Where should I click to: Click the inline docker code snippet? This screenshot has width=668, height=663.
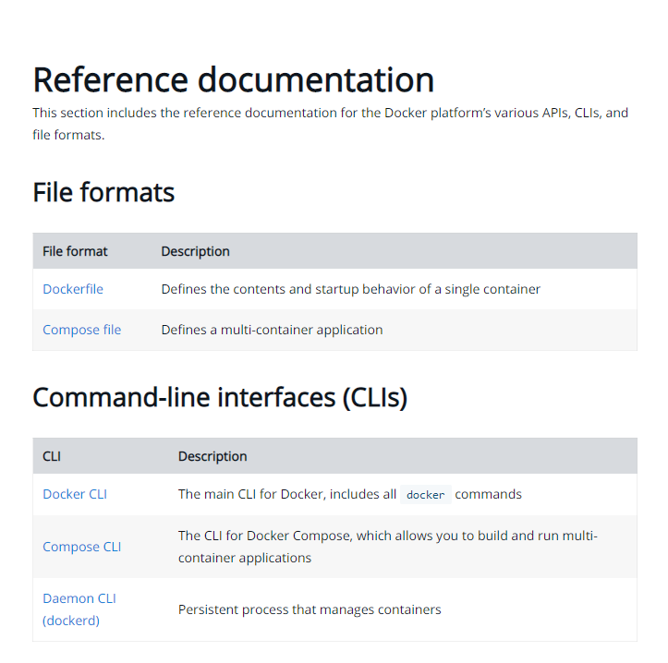(425, 495)
